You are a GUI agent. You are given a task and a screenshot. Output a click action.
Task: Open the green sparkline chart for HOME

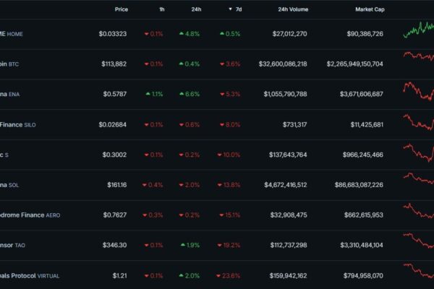click(x=419, y=30)
